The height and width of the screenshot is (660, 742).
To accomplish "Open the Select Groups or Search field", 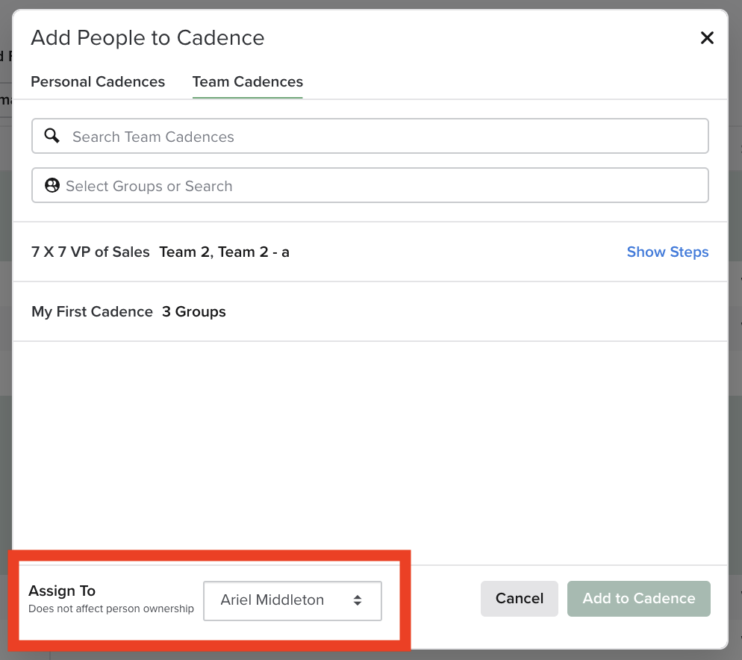I will click(x=370, y=186).
